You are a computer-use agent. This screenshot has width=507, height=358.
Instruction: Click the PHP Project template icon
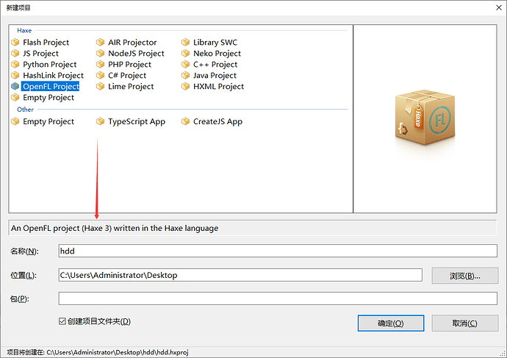coord(100,65)
